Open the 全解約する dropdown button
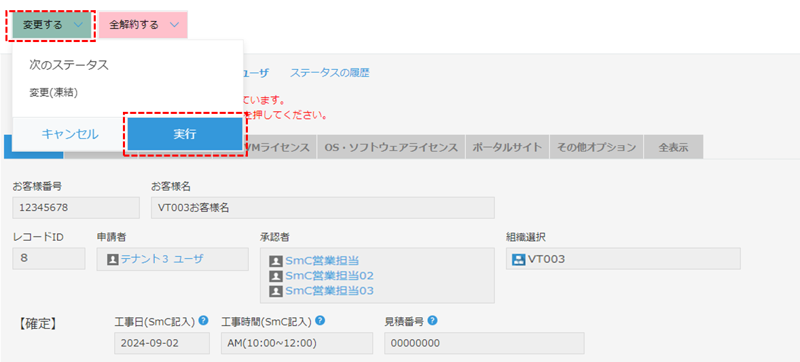Image resolution: width=800 pixels, height=362 pixels. click(x=143, y=25)
